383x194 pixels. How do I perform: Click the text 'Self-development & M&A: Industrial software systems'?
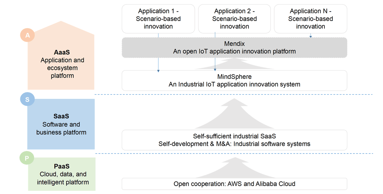pos(235,144)
